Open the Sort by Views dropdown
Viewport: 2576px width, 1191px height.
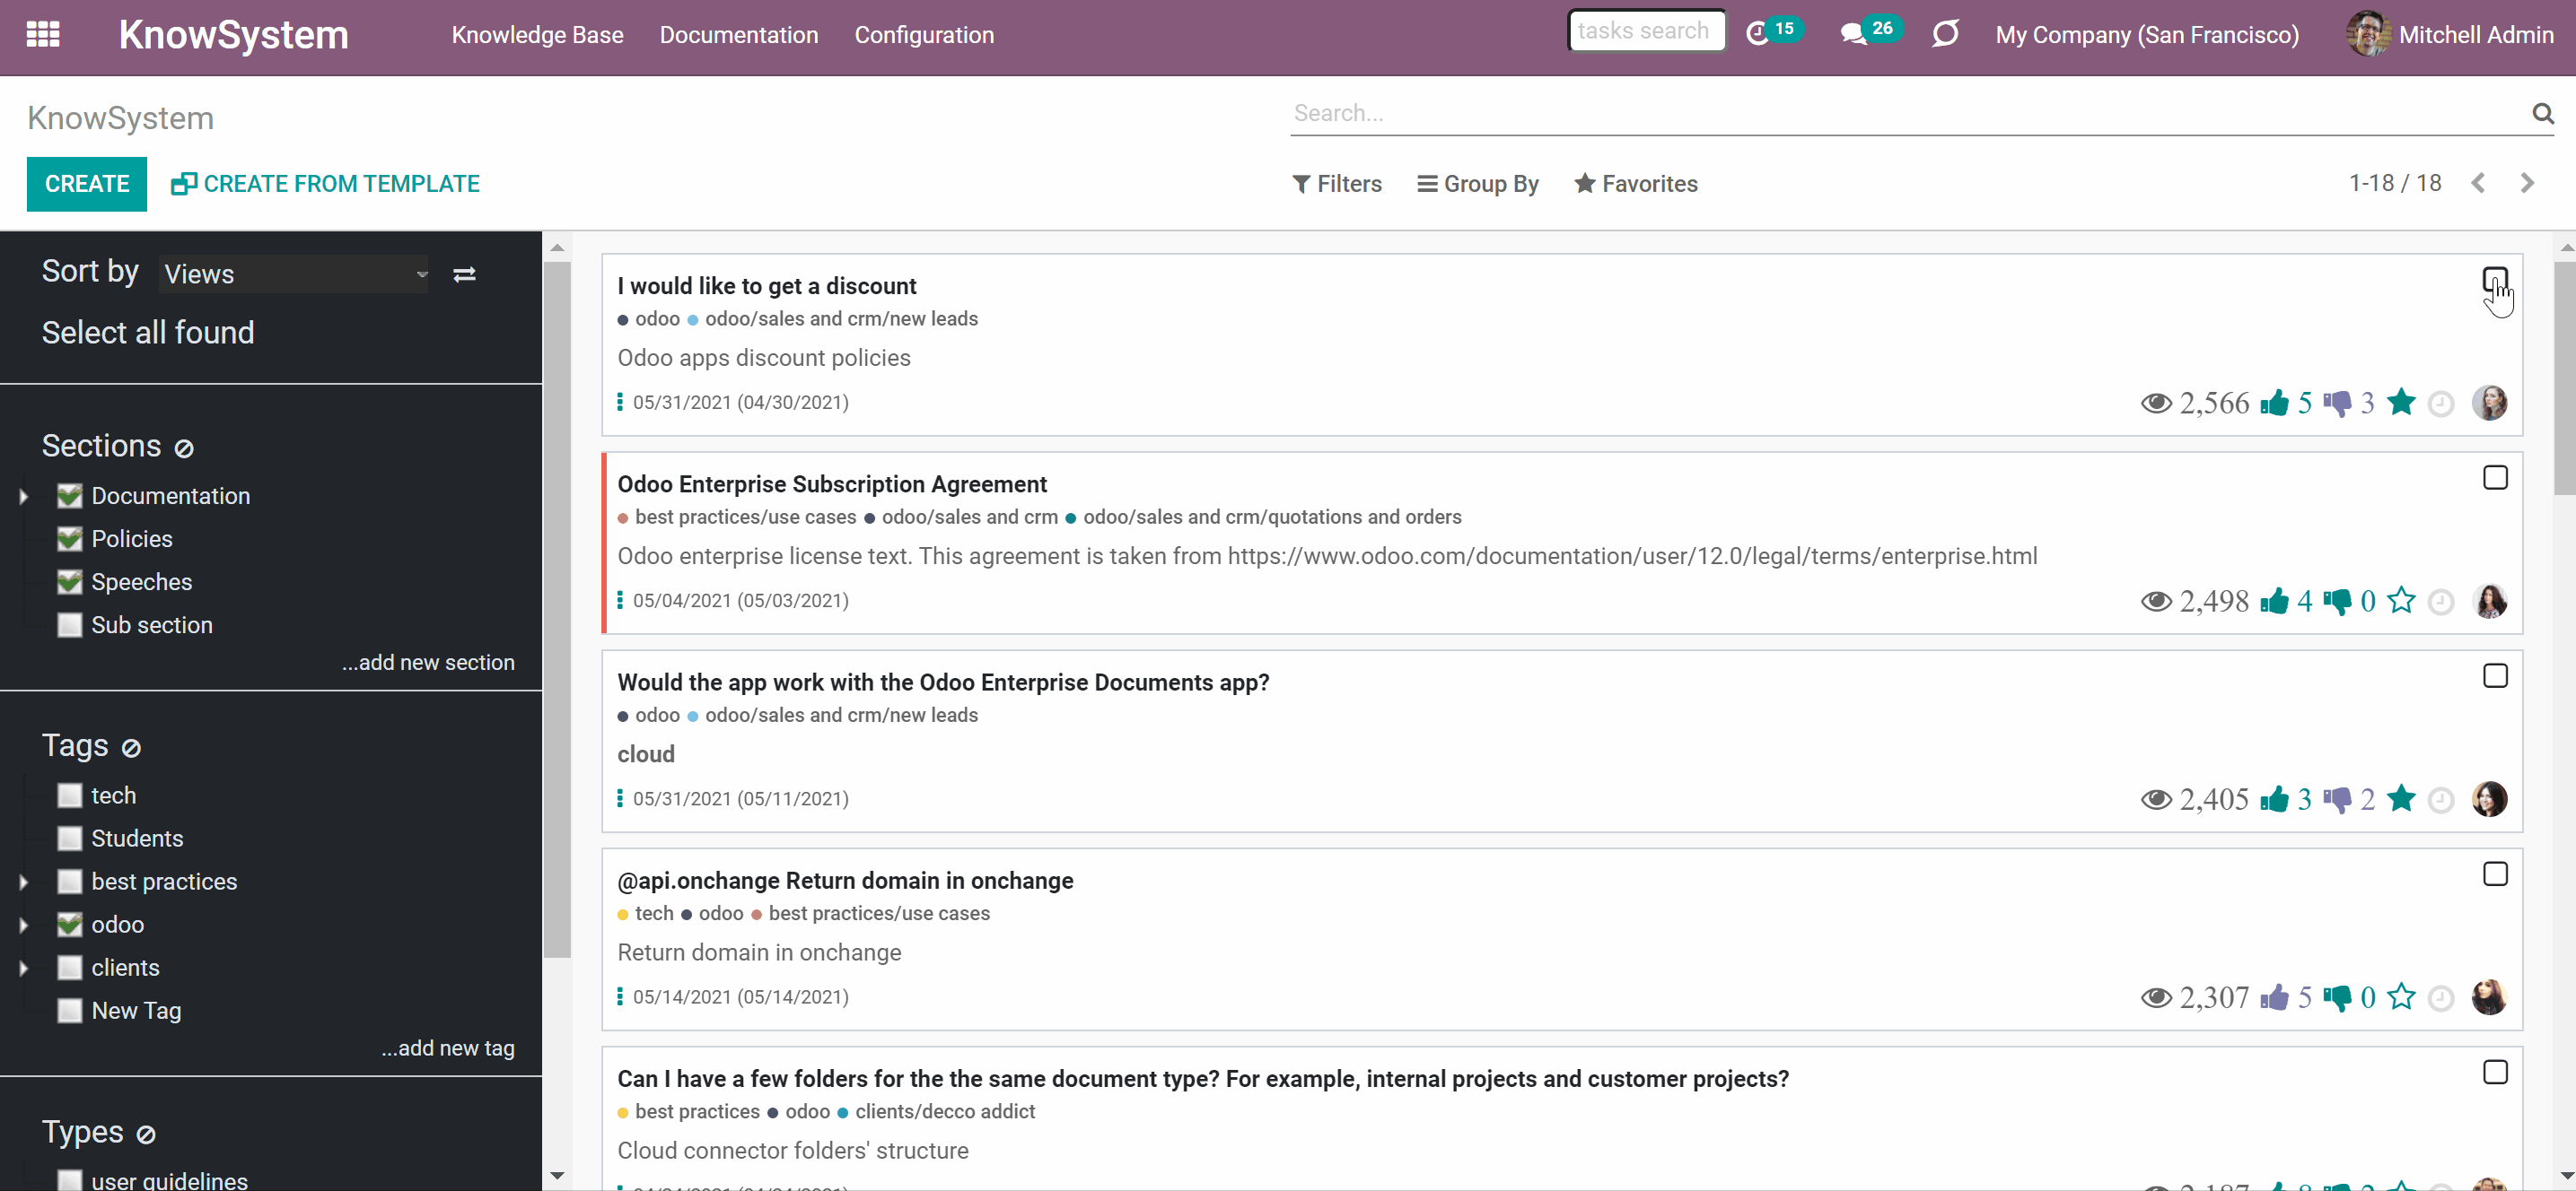click(x=294, y=274)
